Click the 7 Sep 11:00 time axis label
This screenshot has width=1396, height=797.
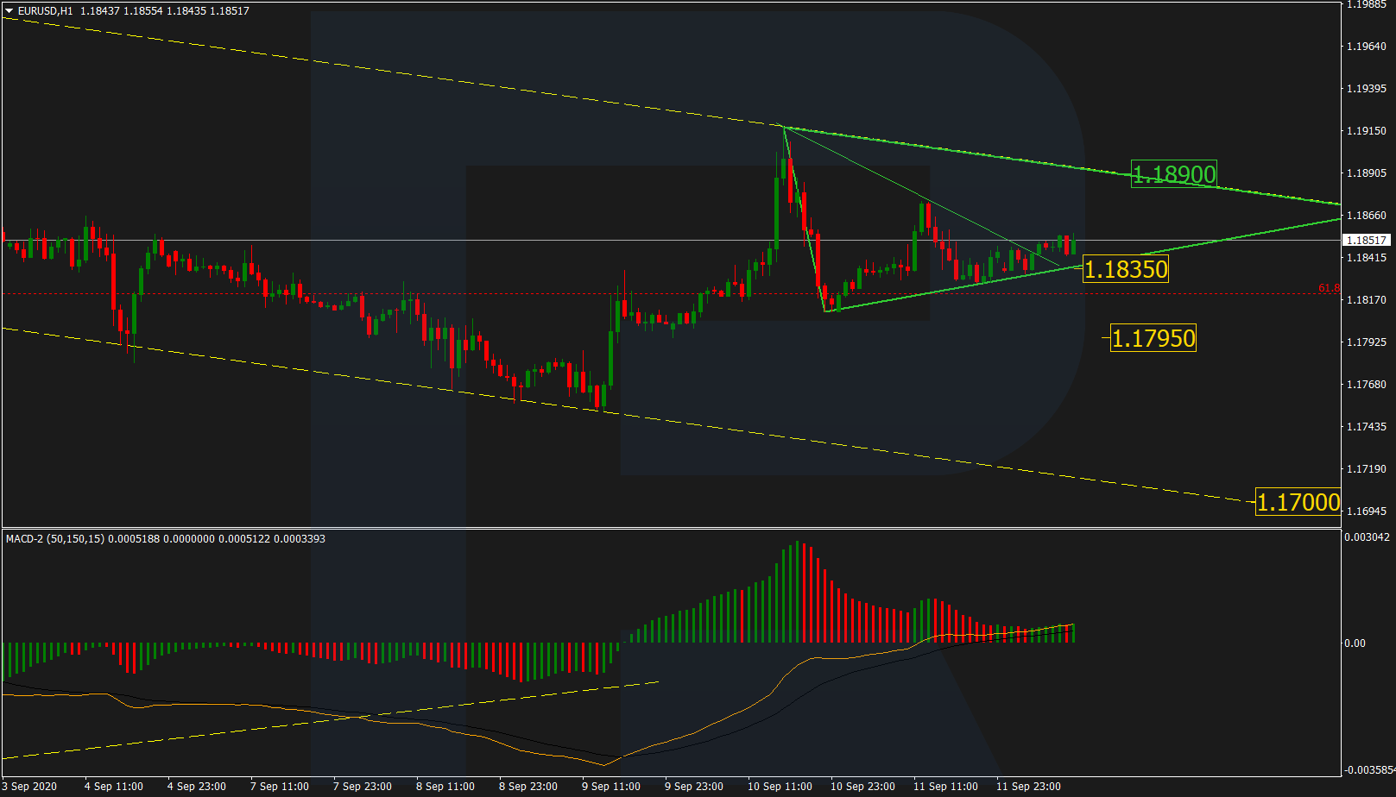[280, 787]
